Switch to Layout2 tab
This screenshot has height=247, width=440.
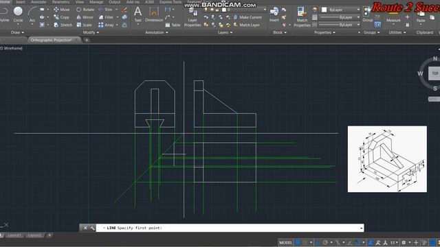[34, 235]
